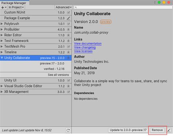Expand the TextMesh Pro package versions
Image resolution: width=173 pixels, height=136 pixels.
1,47
